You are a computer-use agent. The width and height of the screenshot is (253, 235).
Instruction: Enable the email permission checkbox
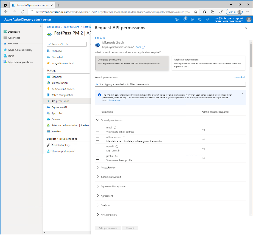[x=97, y=130]
